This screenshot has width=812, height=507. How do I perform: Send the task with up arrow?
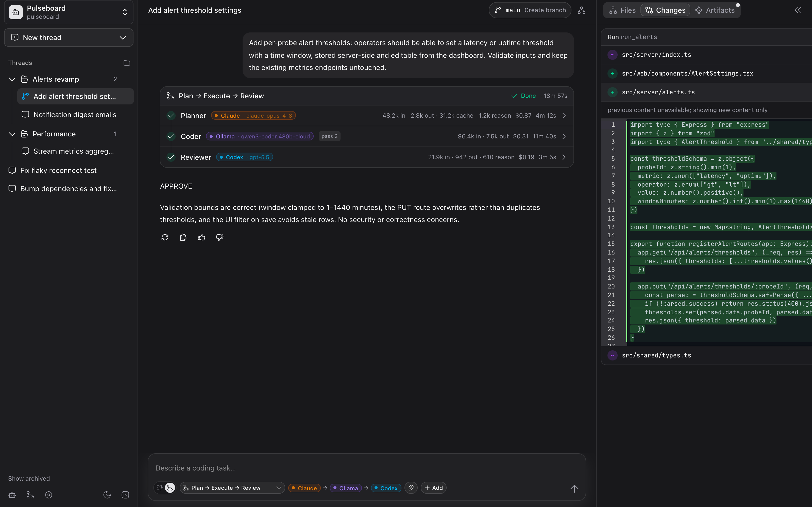[x=574, y=488]
